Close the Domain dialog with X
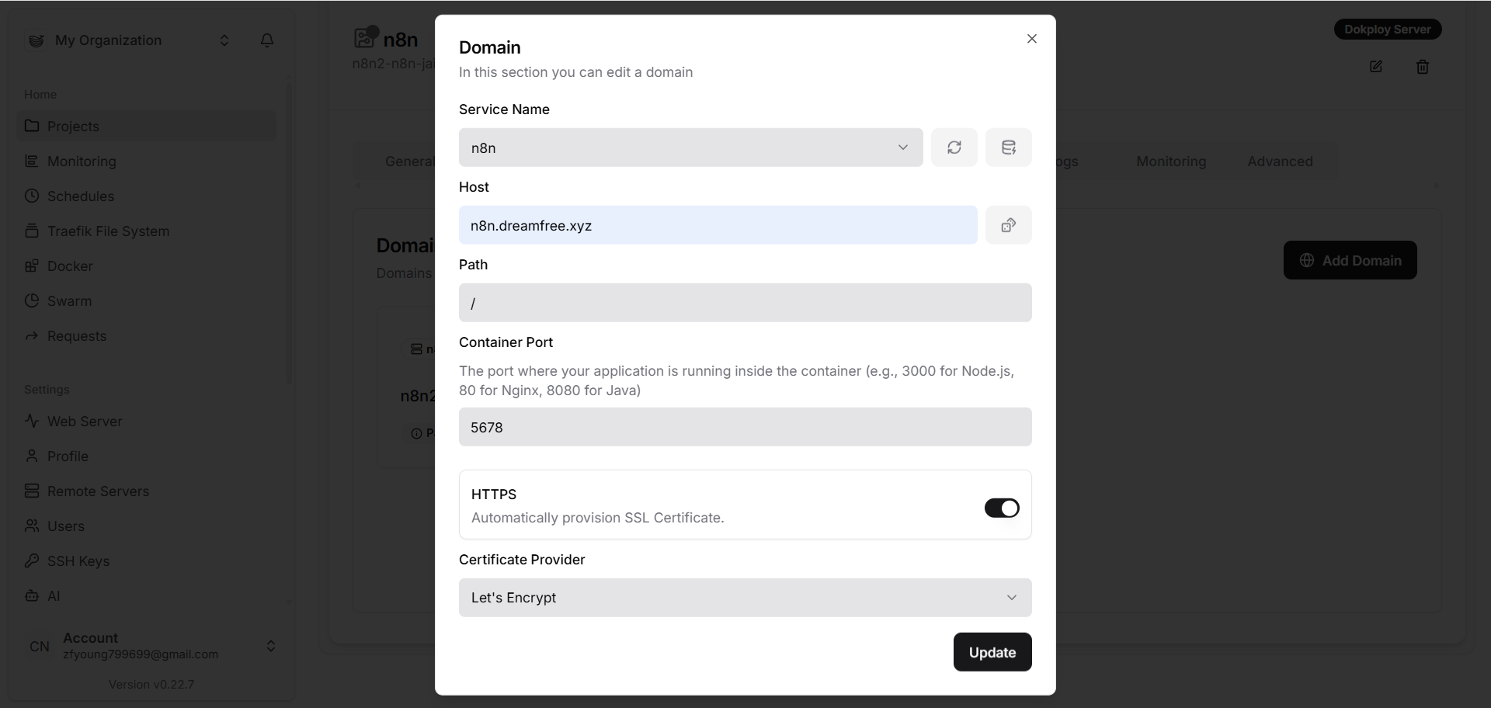This screenshot has width=1491, height=708. tap(1031, 39)
